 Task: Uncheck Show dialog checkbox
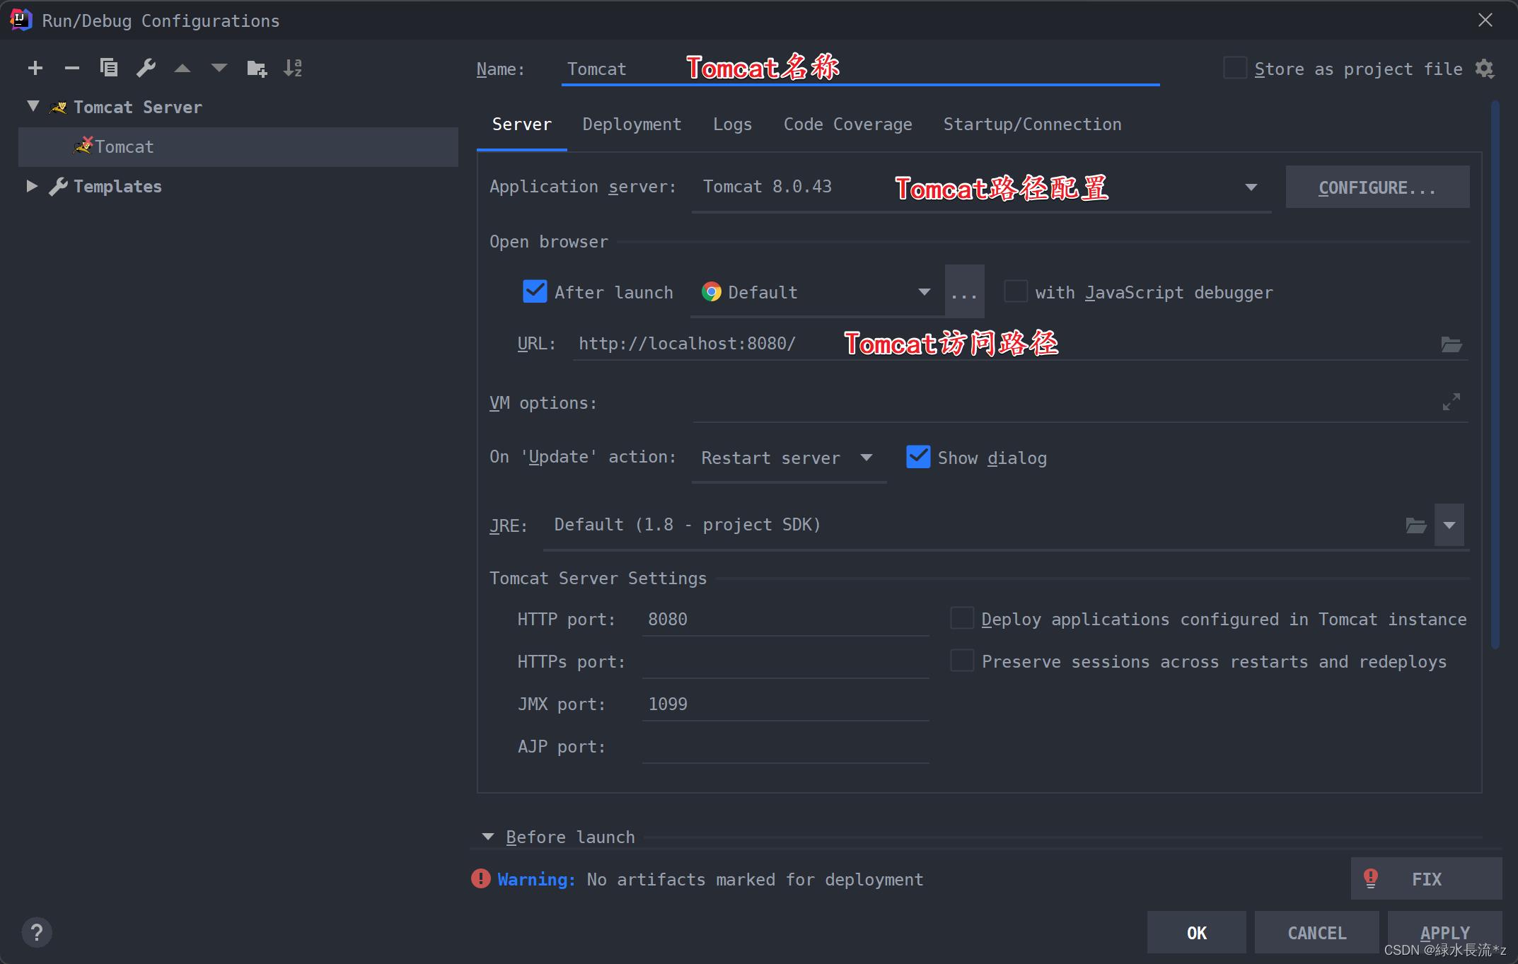pos(918,457)
